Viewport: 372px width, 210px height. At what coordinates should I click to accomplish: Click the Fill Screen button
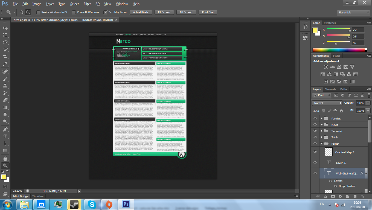coord(186,12)
